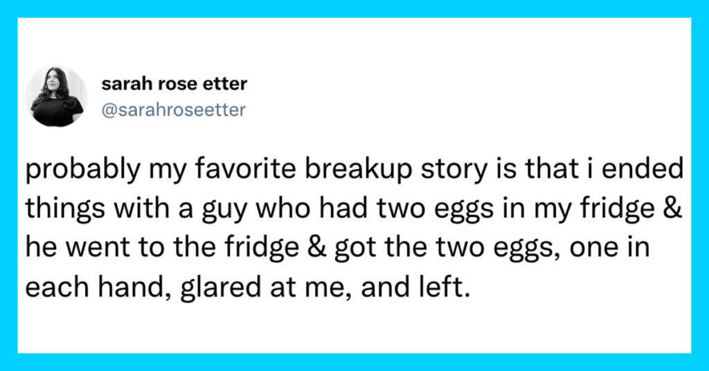Click 'he went to the fridge' text

[x=162, y=248]
